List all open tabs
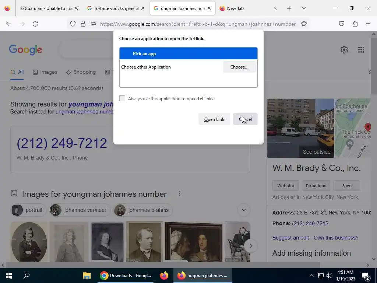377x283 pixels. pyautogui.click(x=304, y=8)
